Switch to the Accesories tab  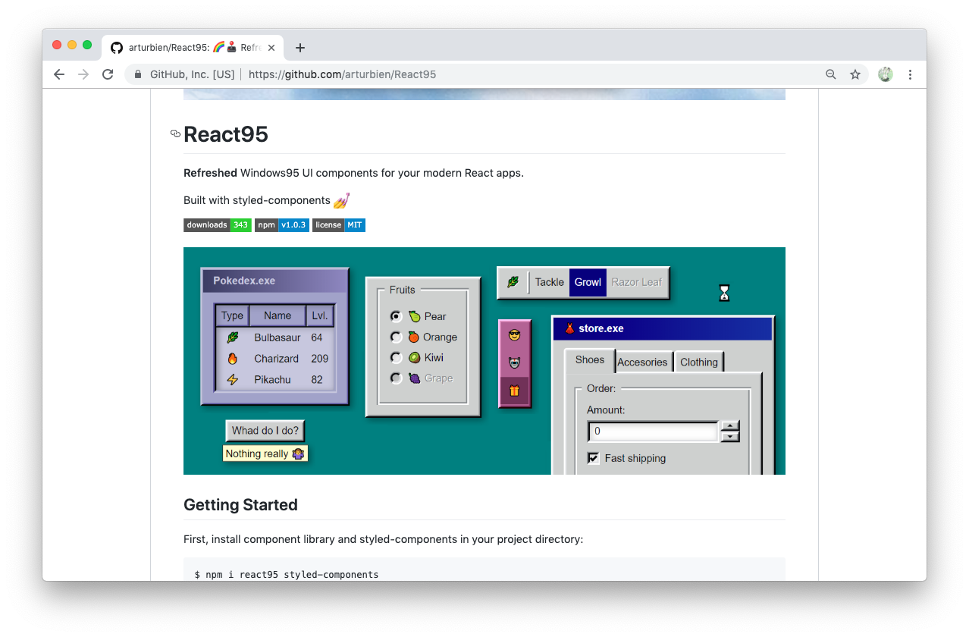pos(642,362)
